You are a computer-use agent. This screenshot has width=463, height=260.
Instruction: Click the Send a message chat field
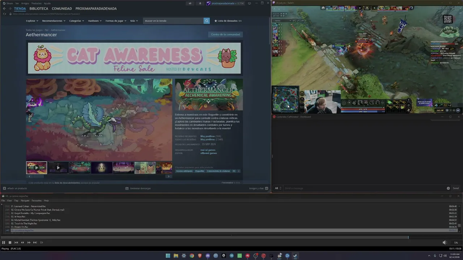pos(364,188)
